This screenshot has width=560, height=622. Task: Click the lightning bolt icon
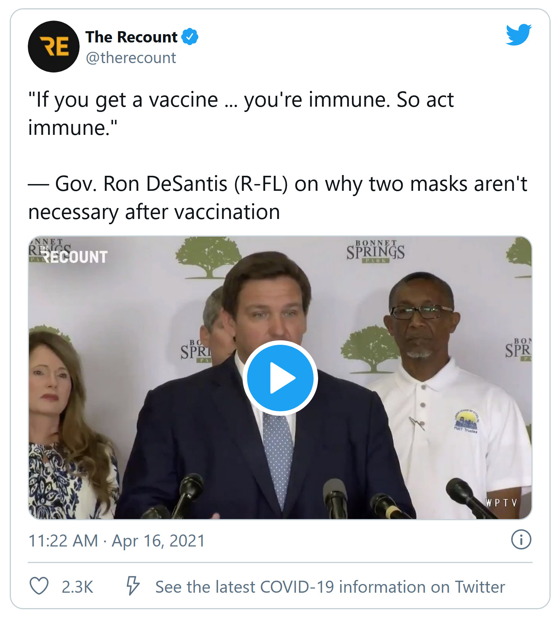[x=133, y=586]
